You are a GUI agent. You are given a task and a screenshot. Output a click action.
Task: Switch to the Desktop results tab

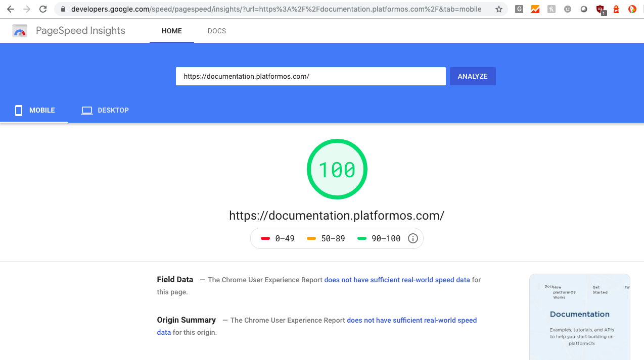click(105, 110)
